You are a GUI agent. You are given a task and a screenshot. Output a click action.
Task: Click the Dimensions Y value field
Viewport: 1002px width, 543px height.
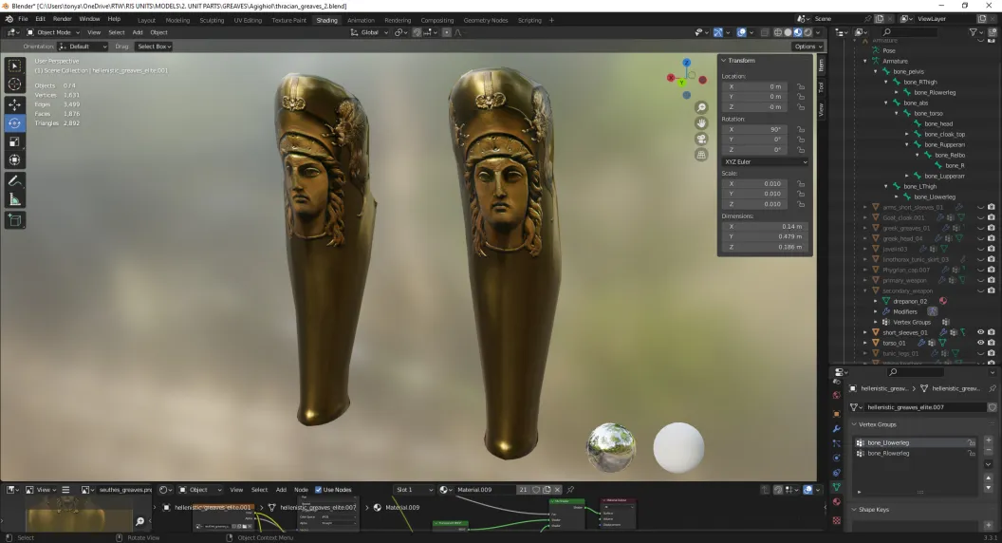(764, 236)
